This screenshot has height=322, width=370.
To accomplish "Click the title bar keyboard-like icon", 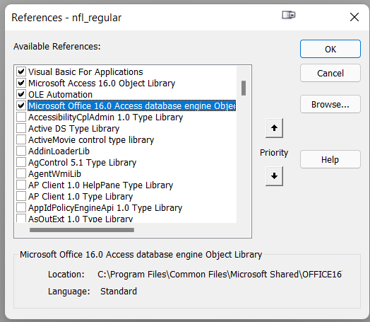I will pos(289,15).
